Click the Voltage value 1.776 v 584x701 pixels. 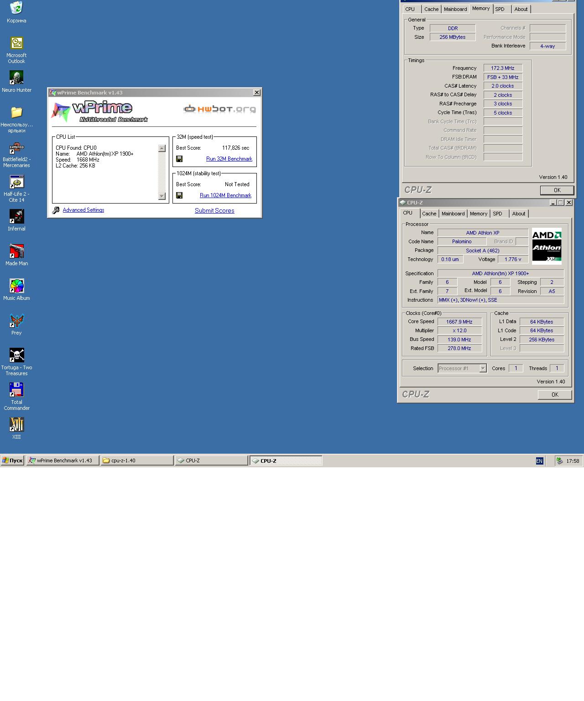point(513,259)
